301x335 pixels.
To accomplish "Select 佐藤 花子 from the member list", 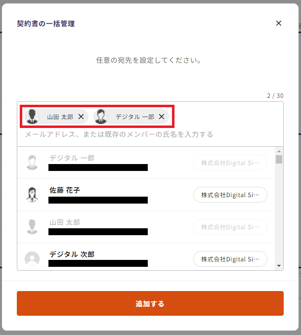I will point(146,195).
